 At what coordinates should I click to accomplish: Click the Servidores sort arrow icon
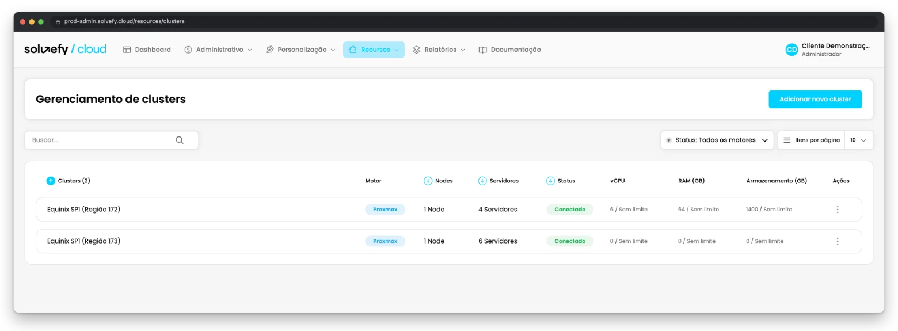pyautogui.click(x=482, y=181)
